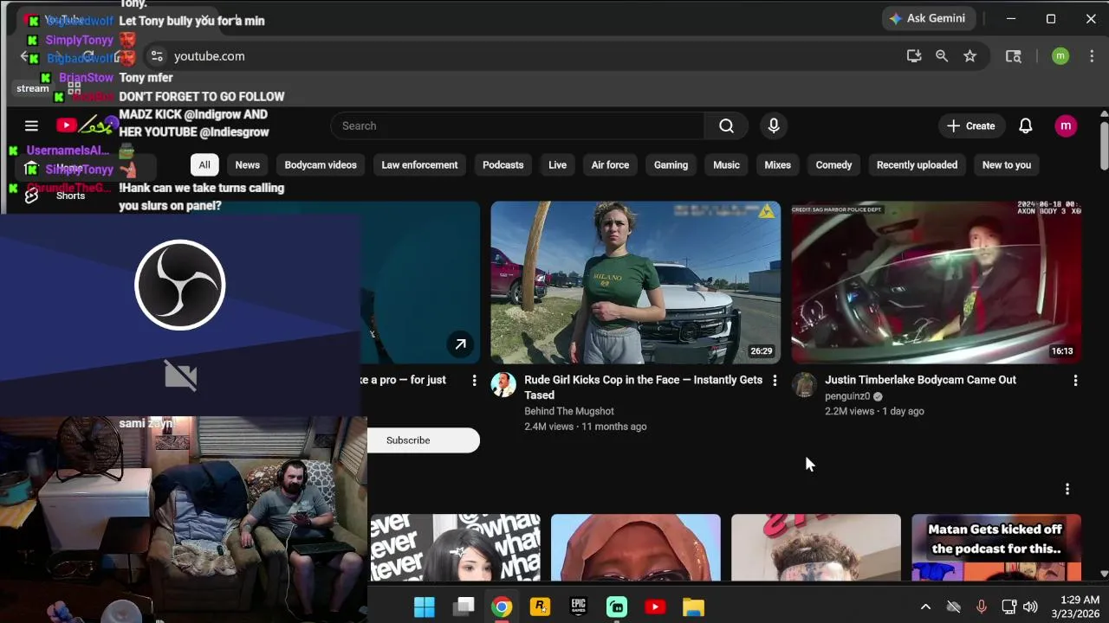Open the Matan Gets kicked off Short

click(996, 548)
